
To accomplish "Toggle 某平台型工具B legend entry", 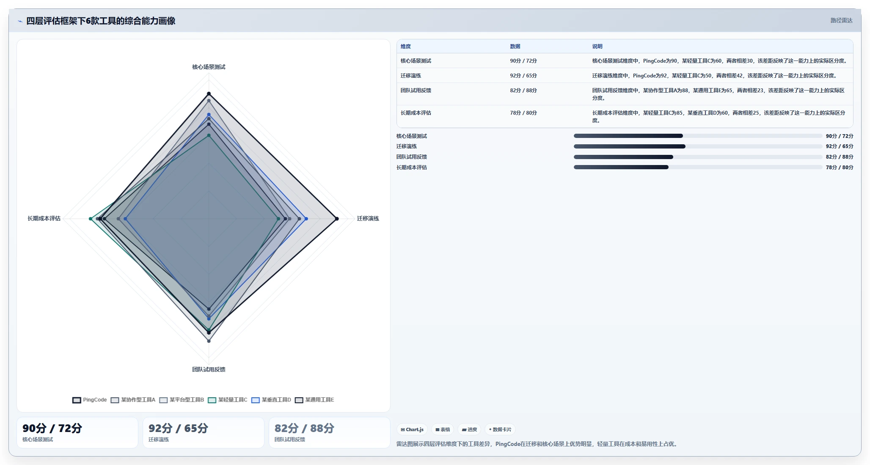I will (x=182, y=400).
